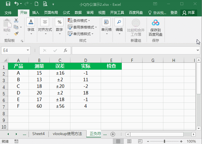Open the 百度网盘 ribbon tab
The width and height of the screenshot is (202, 144).
[x=136, y=13]
